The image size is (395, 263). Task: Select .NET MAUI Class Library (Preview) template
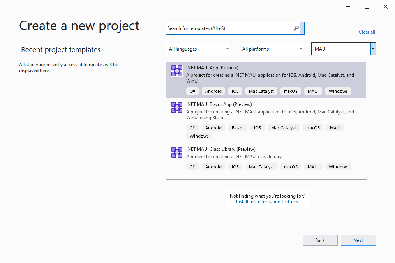(220, 149)
